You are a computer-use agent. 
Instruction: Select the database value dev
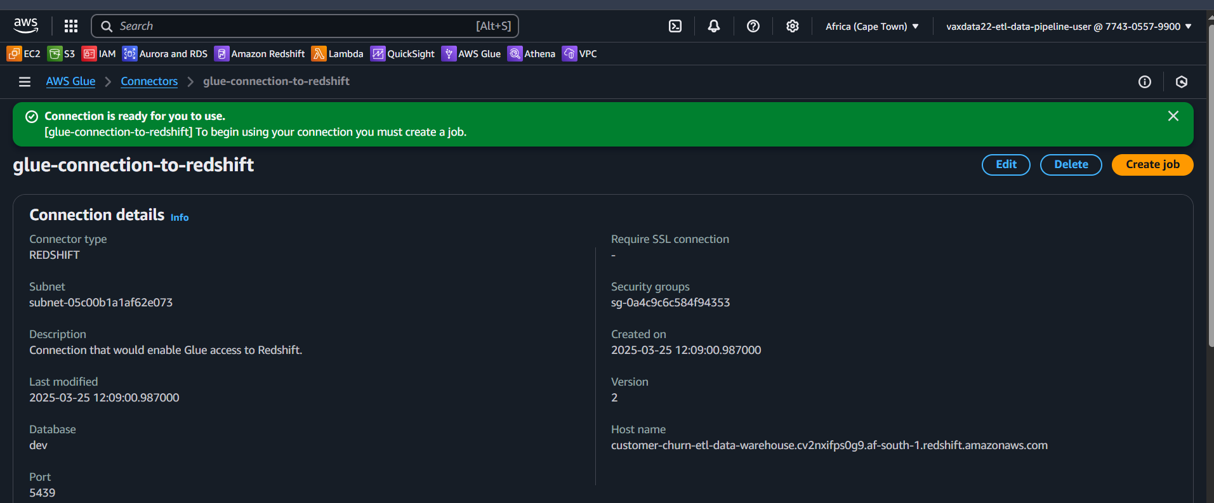pos(38,445)
